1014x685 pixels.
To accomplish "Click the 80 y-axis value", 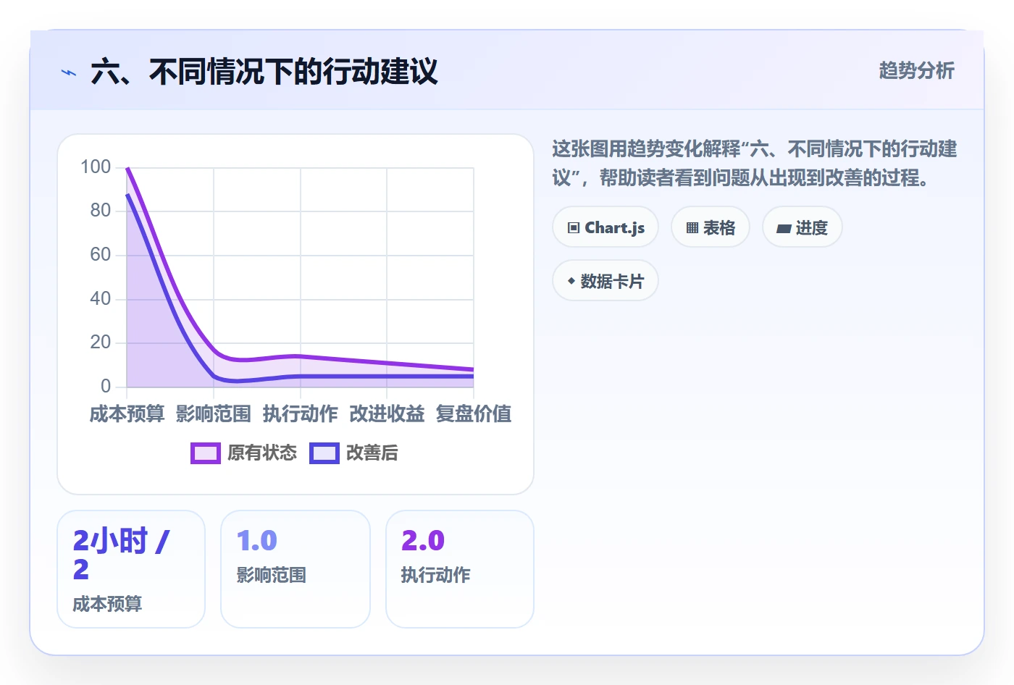I will (101, 211).
